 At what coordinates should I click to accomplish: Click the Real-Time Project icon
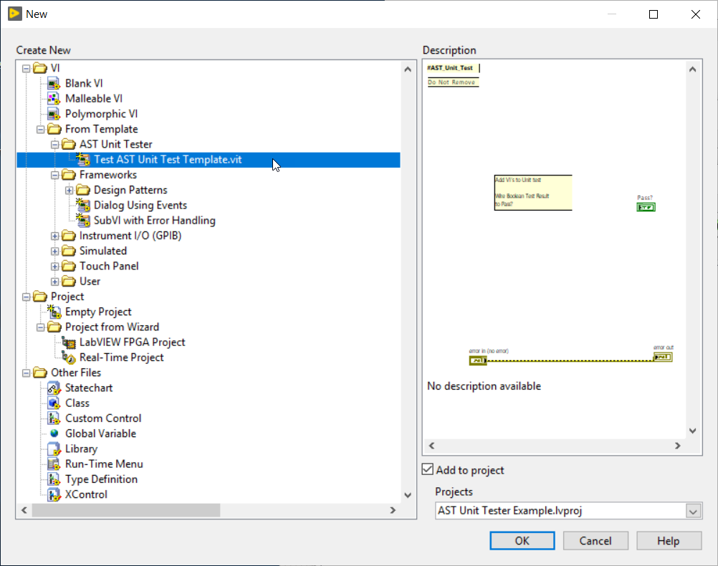point(69,358)
